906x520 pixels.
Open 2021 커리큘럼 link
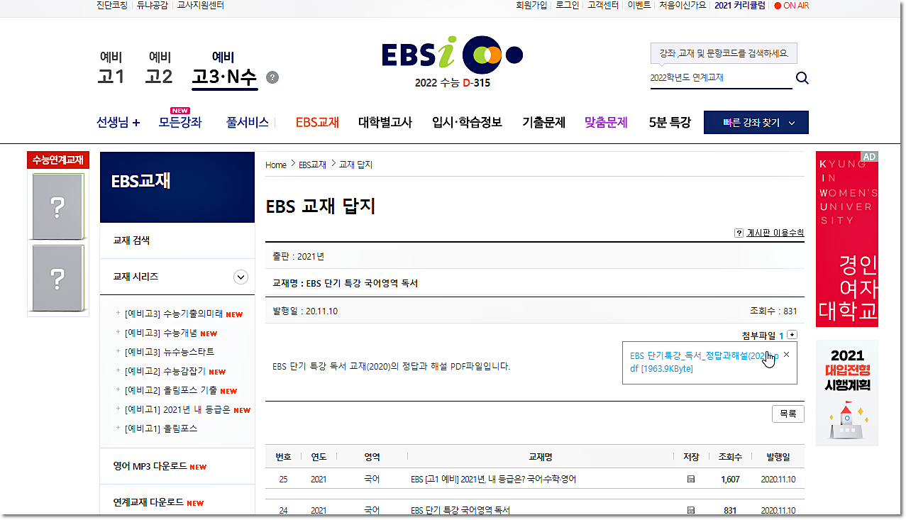[x=740, y=6]
